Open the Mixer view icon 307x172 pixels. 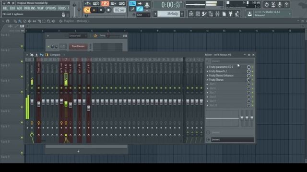217,14
